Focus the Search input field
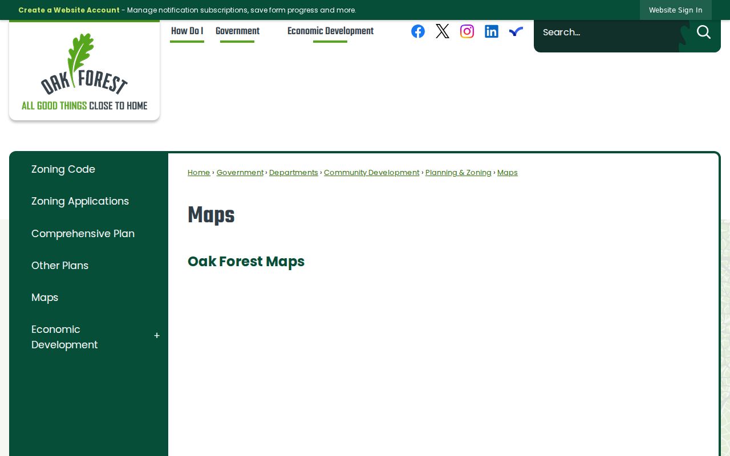730x456 pixels. 607,32
